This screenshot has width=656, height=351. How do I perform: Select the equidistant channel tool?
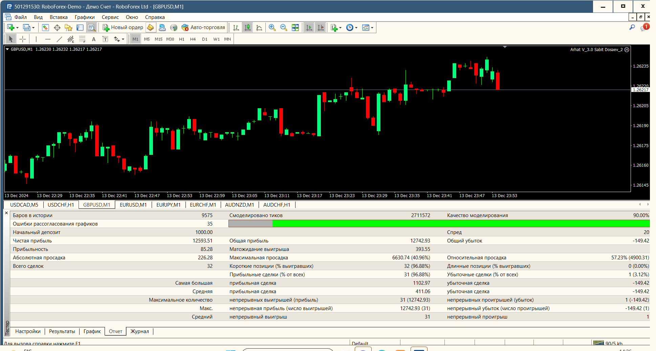click(x=71, y=39)
